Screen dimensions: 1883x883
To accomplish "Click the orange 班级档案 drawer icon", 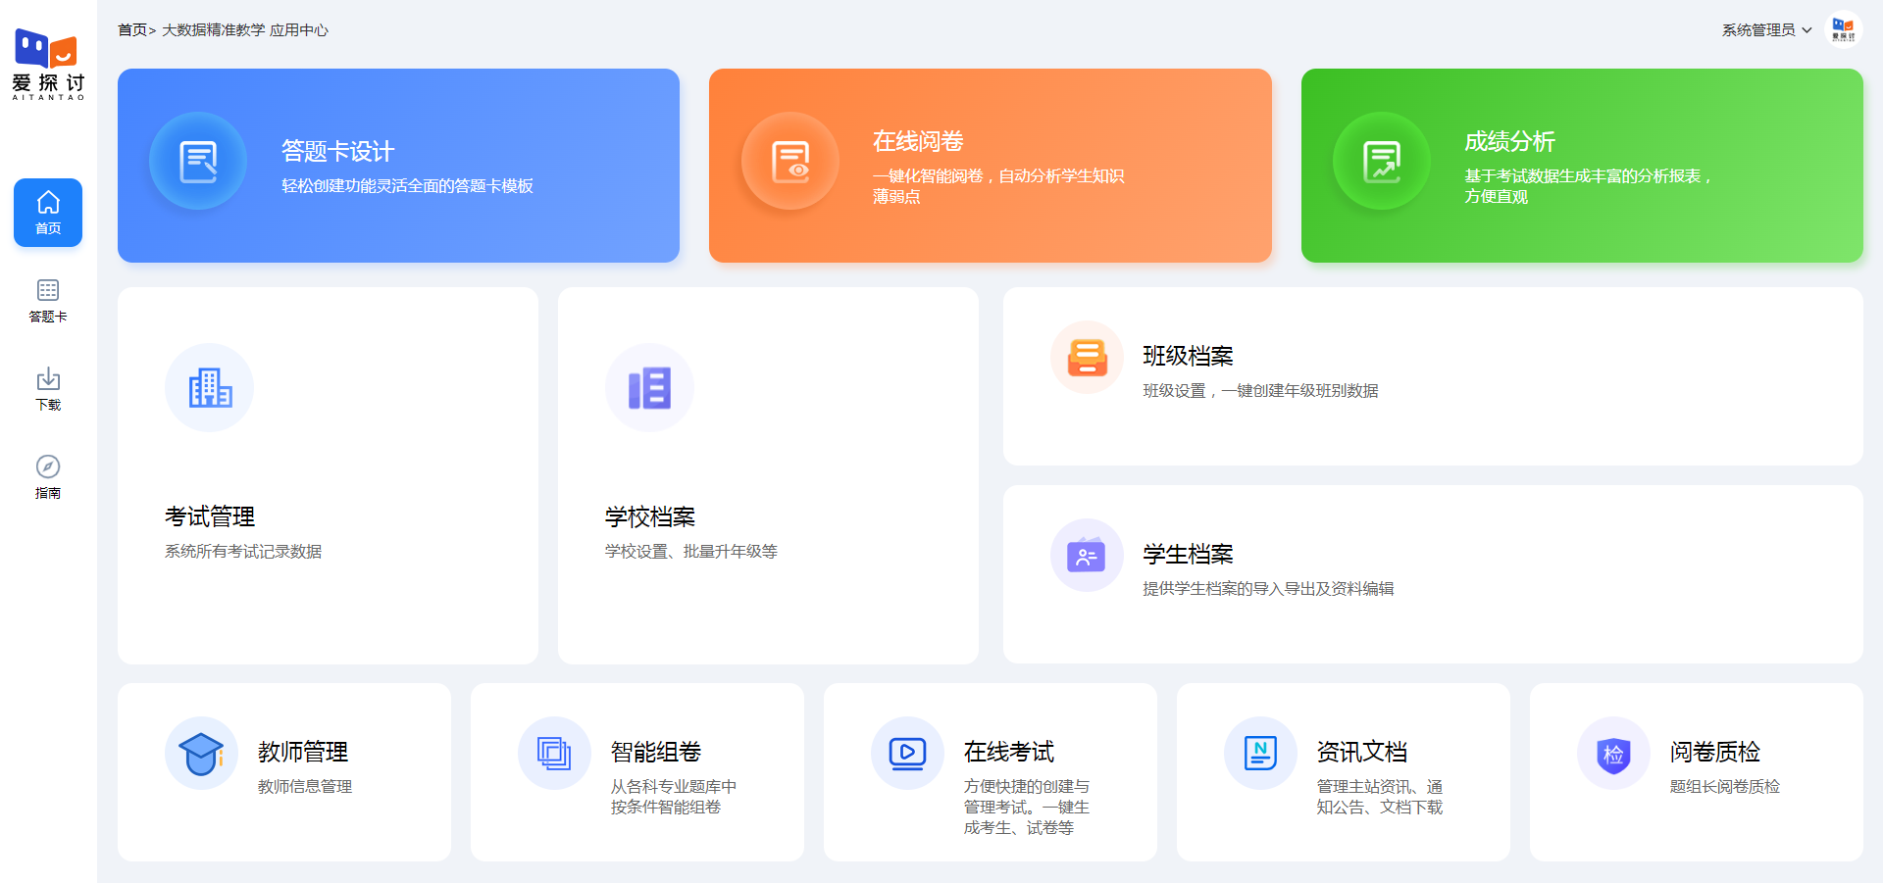I will coord(1087,358).
